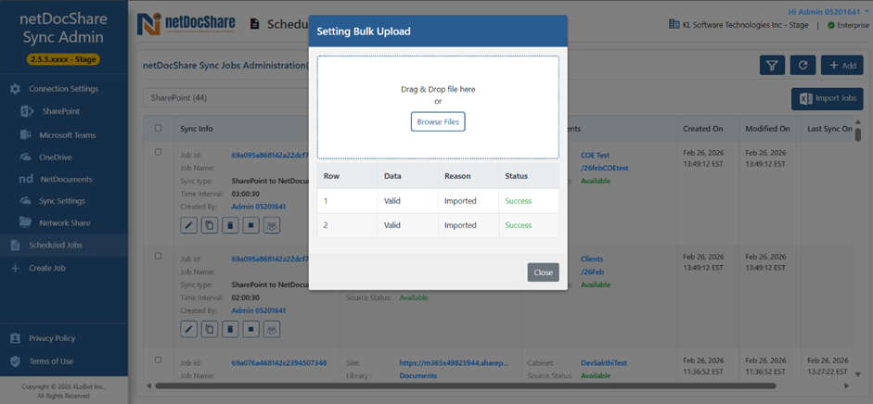
Task: Click the Import Jobs Excel button
Action: tap(828, 99)
